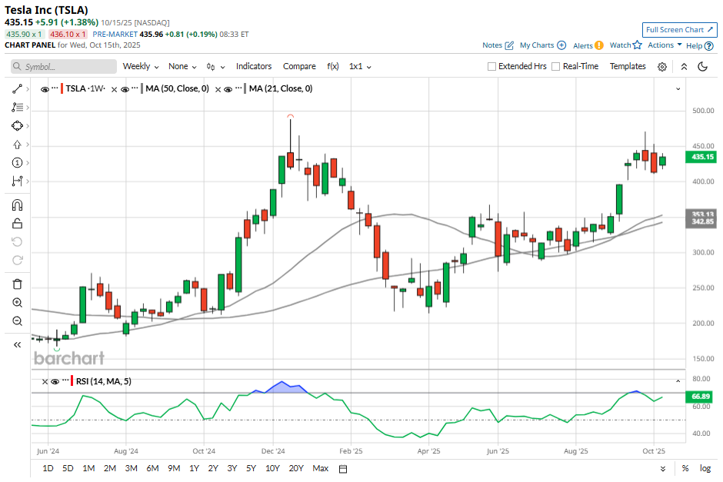Click the Full Screen Chart button
This screenshot has width=723, height=482.
(680, 29)
